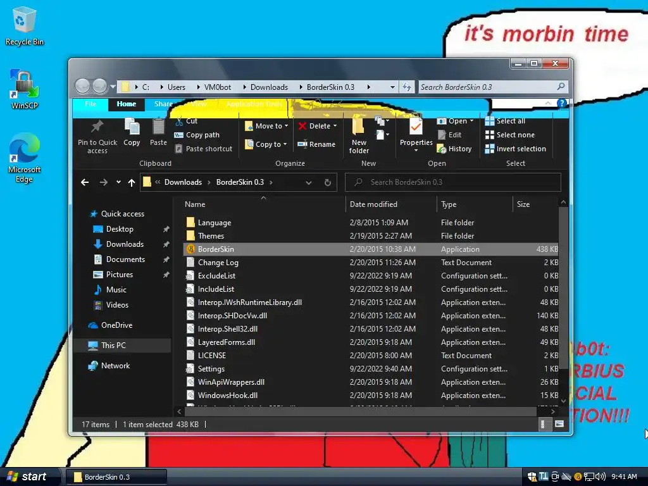This screenshot has width=648, height=486.
Task: Click BorderSkin 0.3 taskbar button
Action: [116, 477]
